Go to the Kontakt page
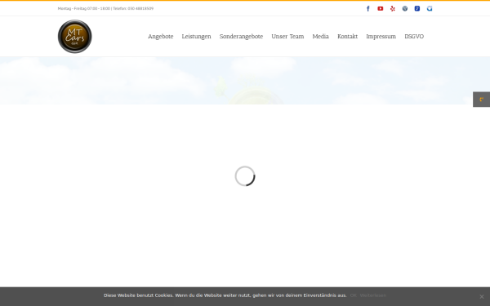Image resolution: width=490 pixels, height=306 pixels. click(x=348, y=37)
